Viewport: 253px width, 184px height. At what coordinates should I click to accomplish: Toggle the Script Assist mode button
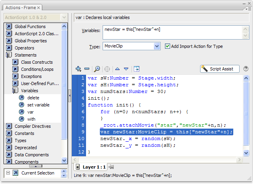point(219,69)
